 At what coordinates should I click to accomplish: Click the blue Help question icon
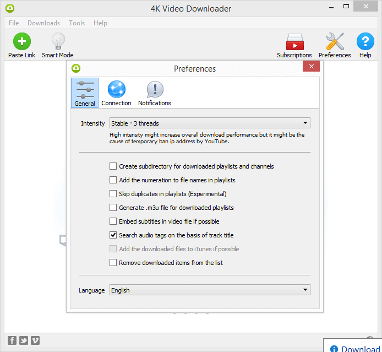(365, 41)
